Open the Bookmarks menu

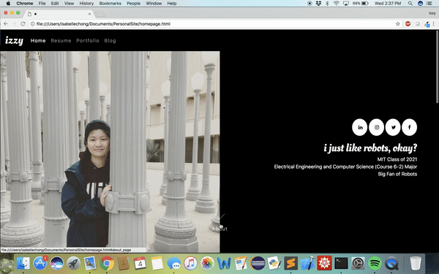[x=110, y=4]
